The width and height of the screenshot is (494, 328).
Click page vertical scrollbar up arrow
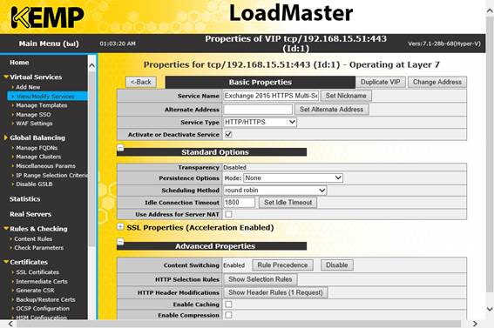tap(490, 11)
